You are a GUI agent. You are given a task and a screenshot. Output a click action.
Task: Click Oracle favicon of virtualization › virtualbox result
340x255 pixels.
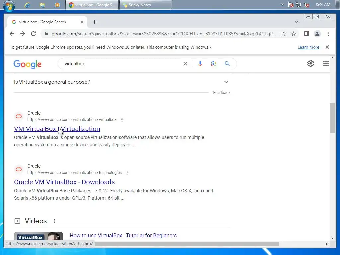19,116
